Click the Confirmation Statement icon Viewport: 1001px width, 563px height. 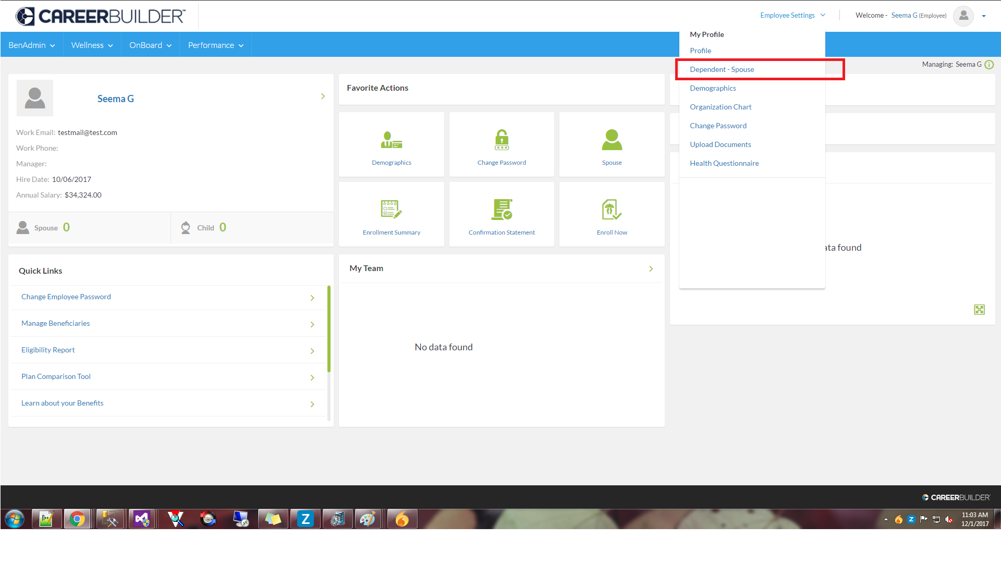(502, 210)
